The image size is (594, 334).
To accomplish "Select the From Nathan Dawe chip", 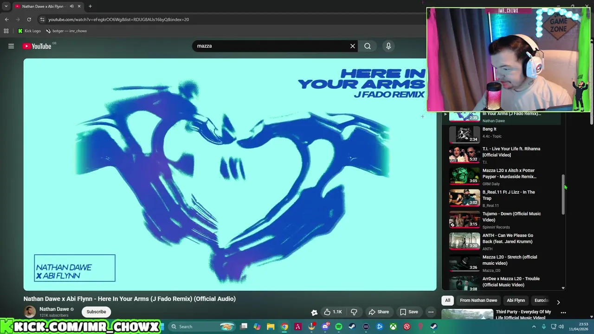I will [478, 301].
